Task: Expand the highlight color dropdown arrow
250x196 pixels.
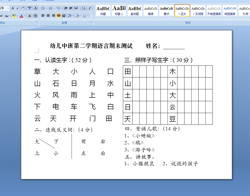Action: tap(17, 16)
